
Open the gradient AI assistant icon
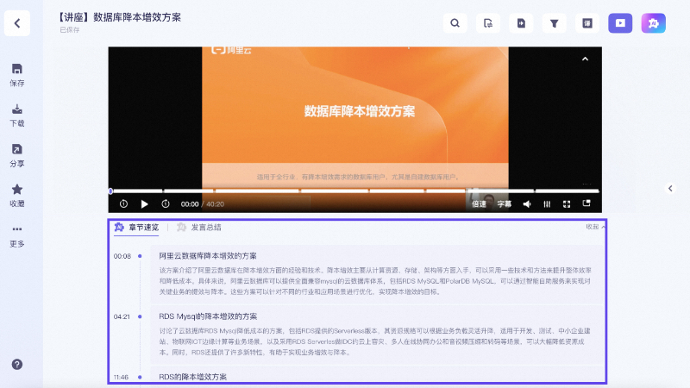pyautogui.click(x=653, y=23)
